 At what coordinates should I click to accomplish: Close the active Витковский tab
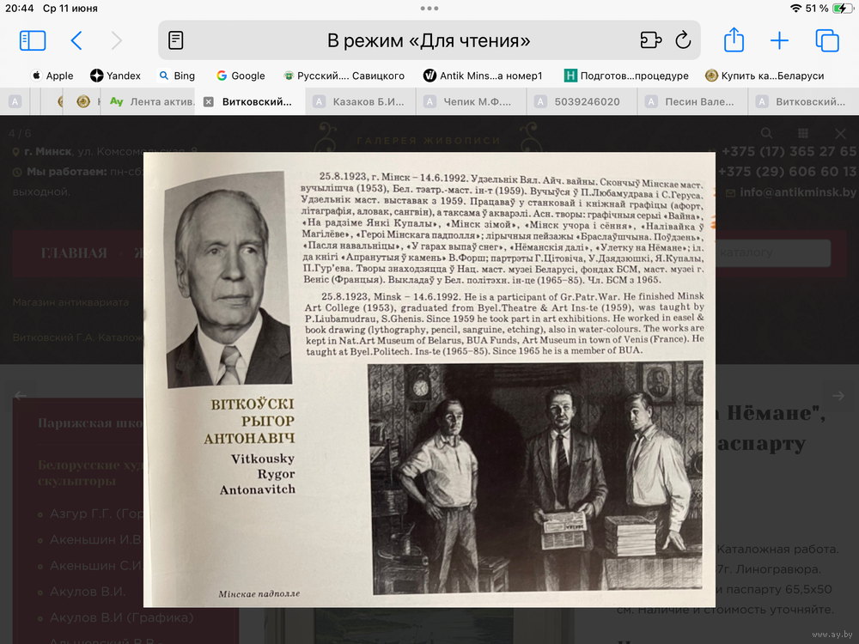[208, 102]
